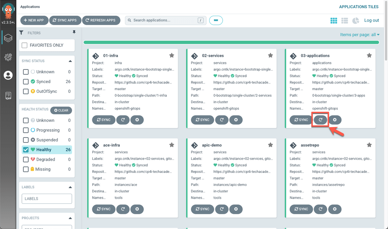Open the Settings gears icon in the sidebar
The image size is (388, 229).
click(x=8, y=57)
